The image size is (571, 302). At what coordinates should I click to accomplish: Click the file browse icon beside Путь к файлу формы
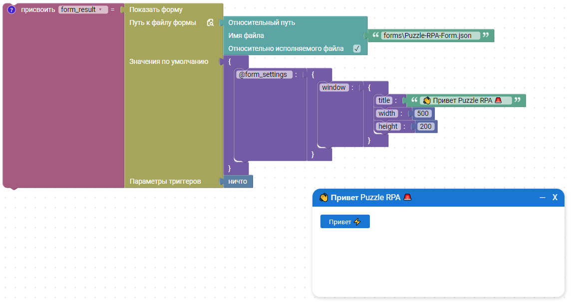pyautogui.click(x=210, y=22)
